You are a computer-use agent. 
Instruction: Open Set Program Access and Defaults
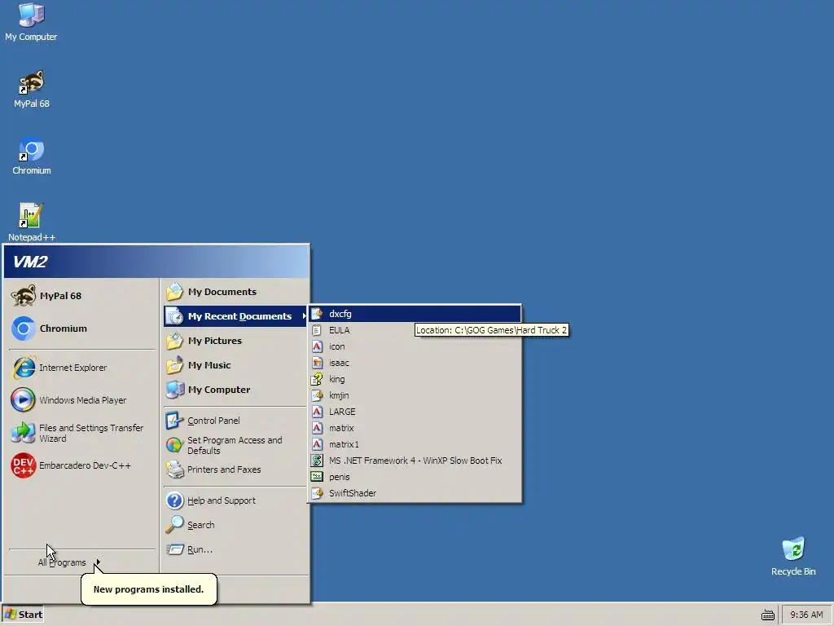point(235,446)
